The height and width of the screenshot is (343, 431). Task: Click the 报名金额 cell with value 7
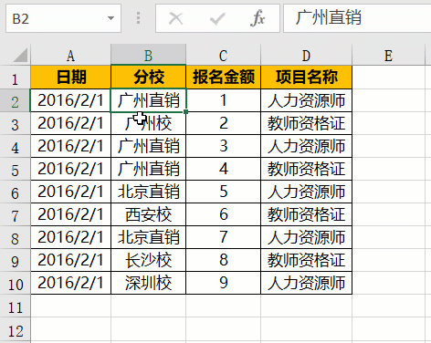click(223, 237)
